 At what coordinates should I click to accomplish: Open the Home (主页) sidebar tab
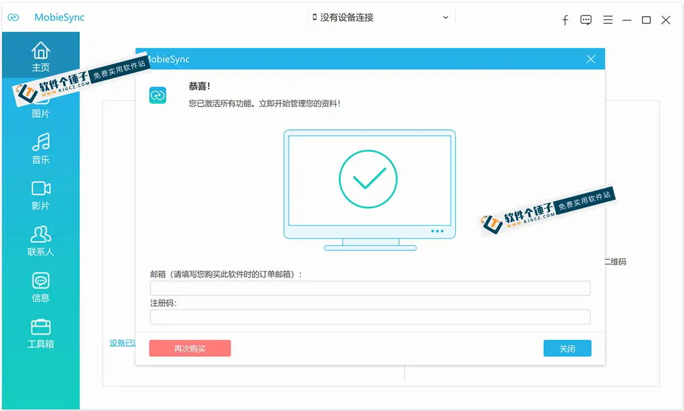point(40,55)
